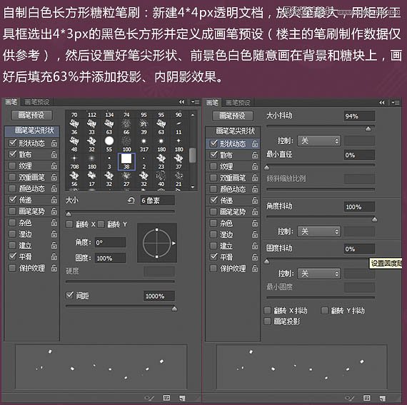Select 画笔笔尖形状 section in left panel
The width and height of the screenshot is (407, 405).
(x=32, y=130)
